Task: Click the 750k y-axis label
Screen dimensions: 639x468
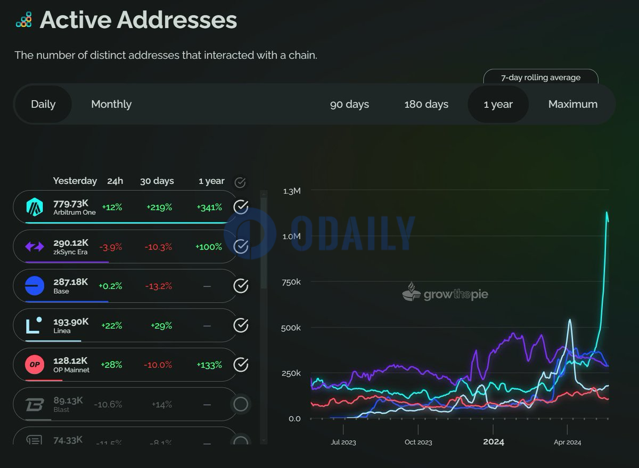Action: click(x=291, y=282)
